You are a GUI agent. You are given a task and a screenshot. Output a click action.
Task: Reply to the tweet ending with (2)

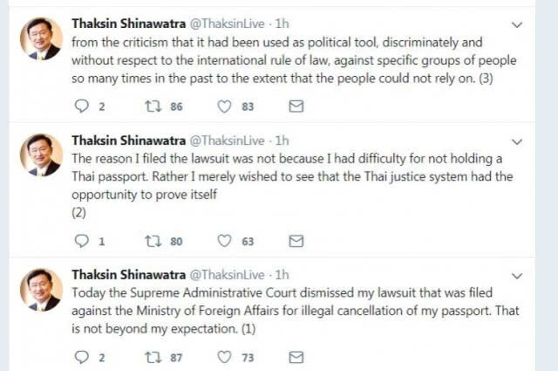[x=81, y=241]
